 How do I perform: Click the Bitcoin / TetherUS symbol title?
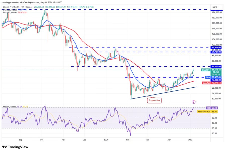tap(18, 7)
